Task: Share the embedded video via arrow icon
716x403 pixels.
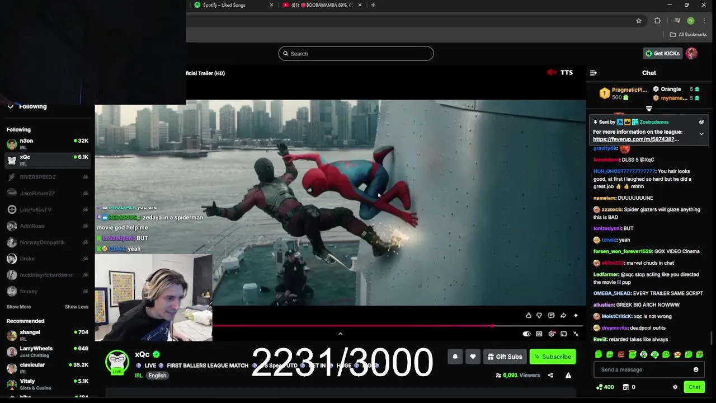Action: tap(563, 316)
